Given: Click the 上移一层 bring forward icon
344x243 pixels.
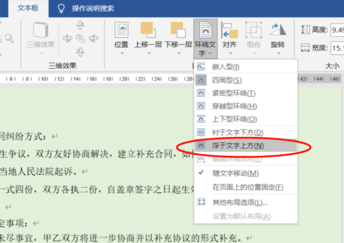Looking at the screenshot, I should pos(148,30).
